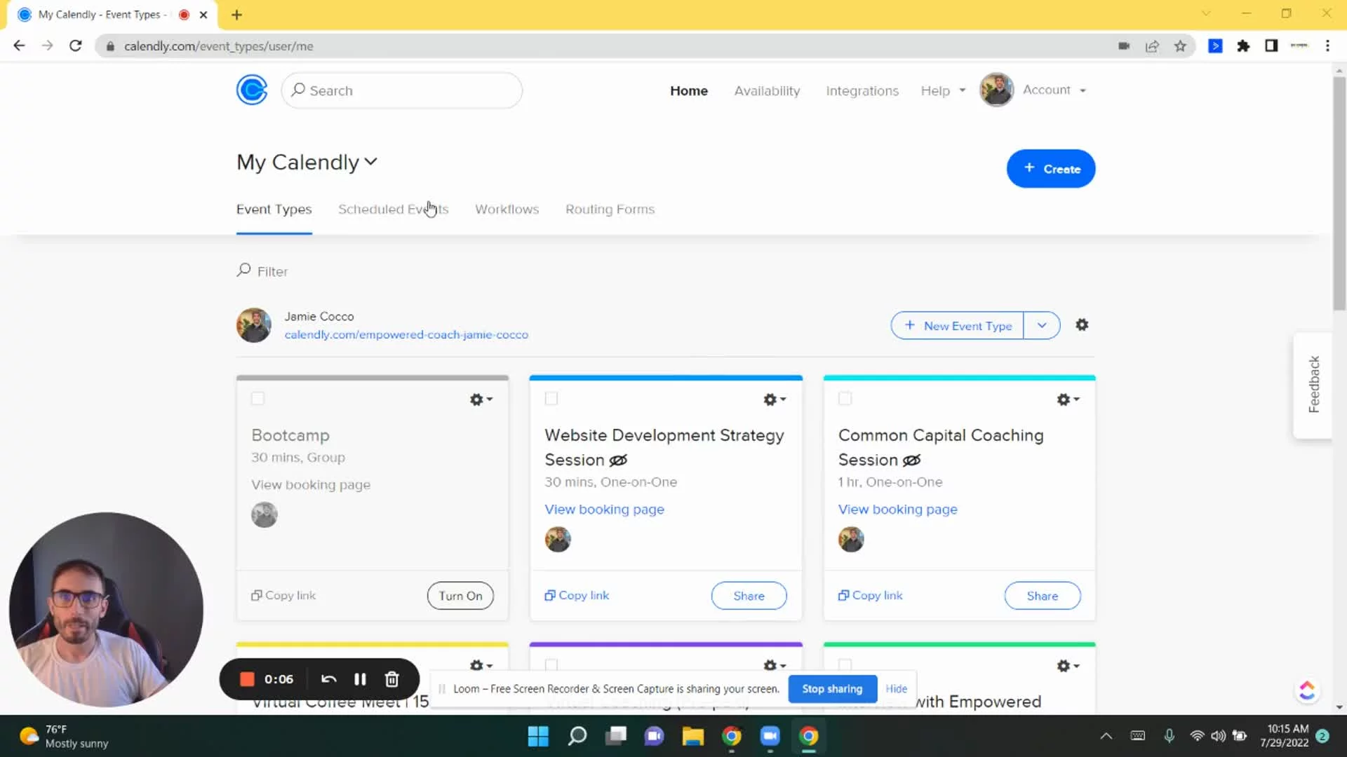
Task: Open the Help dropdown menu
Action: click(943, 91)
